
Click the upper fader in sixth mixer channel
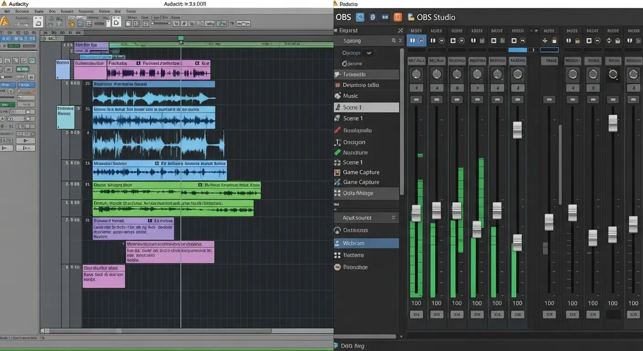click(517, 130)
